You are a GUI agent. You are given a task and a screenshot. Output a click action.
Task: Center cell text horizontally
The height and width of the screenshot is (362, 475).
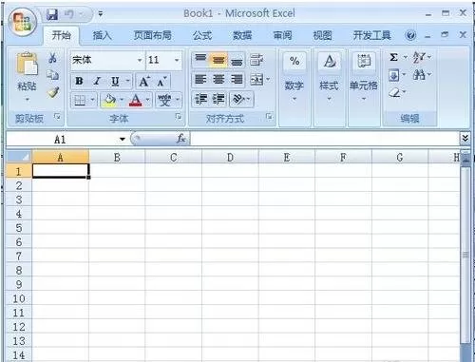[x=218, y=79]
